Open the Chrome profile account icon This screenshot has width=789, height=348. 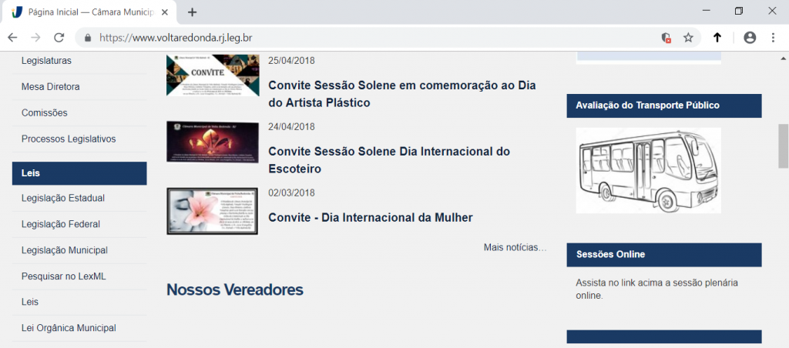point(750,37)
